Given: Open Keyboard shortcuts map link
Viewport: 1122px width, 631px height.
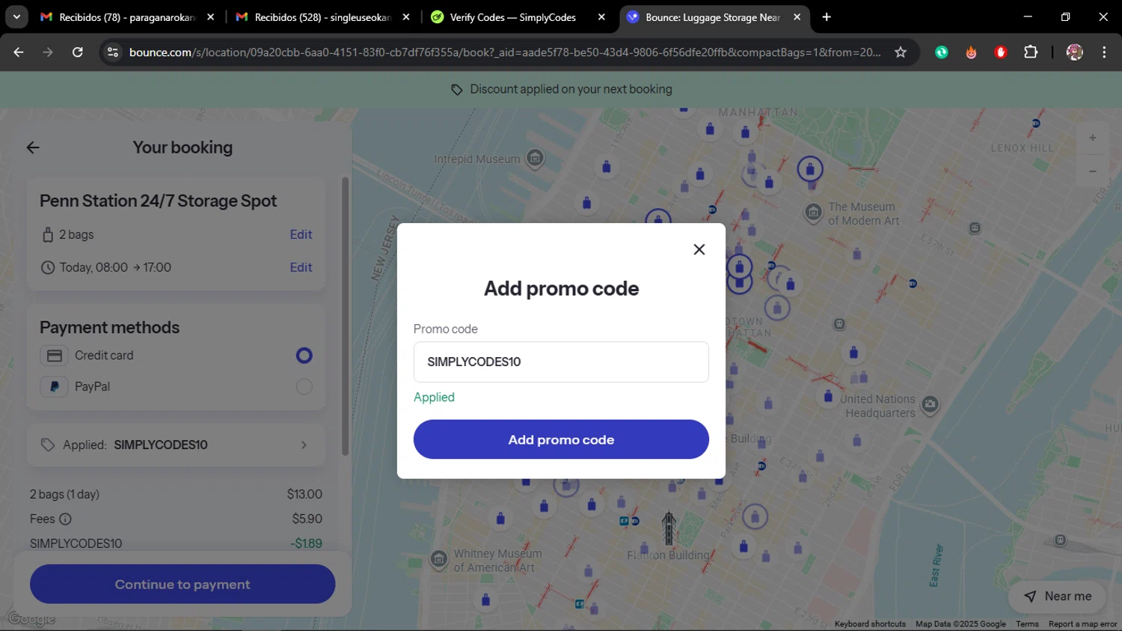Looking at the screenshot, I should [870, 624].
